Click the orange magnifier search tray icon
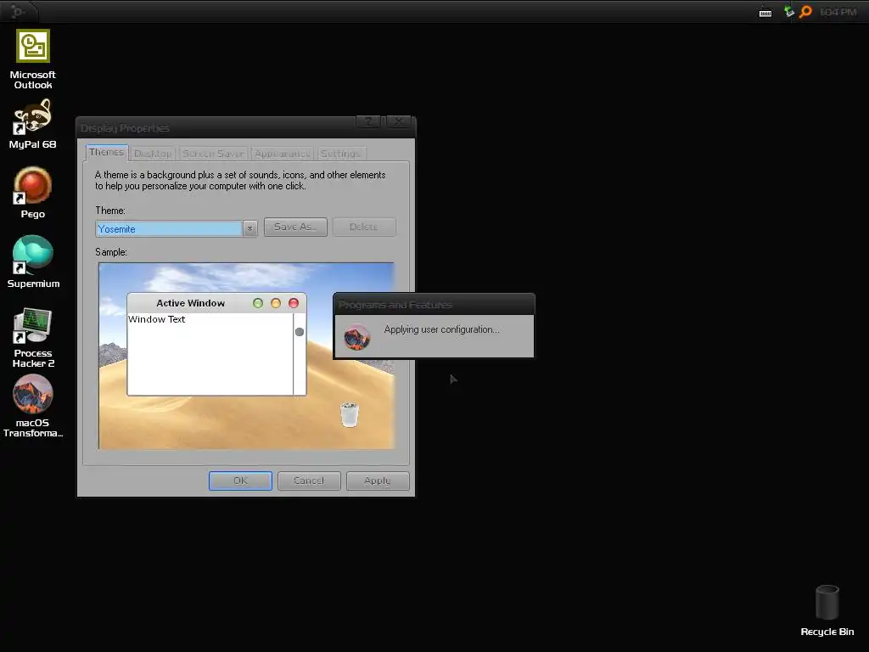 [805, 11]
